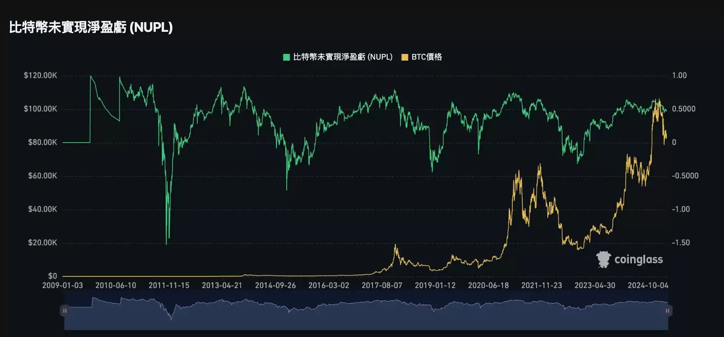Pick the 2020-06-18 date axis label
Image resolution: width=724 pixels, height=337 pixels.
tap(488, 286)
